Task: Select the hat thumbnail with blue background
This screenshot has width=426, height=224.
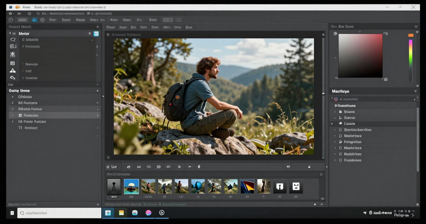Action: click(131, 187)
